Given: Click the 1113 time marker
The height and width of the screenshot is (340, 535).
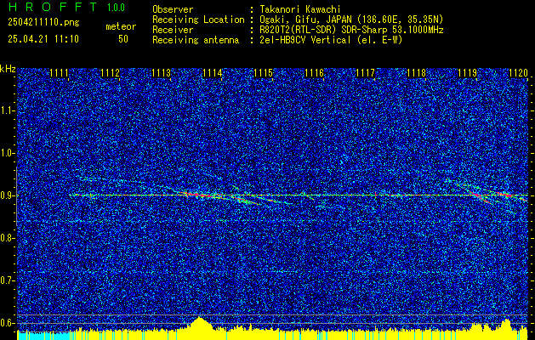Looking at the screenshot, I should coord(161,73).
